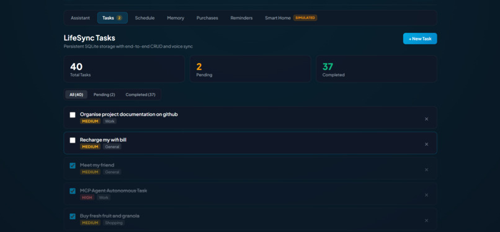
Task: Click the task title Organise project documentation on github
Action: pyautogui.click(x=129, y=114)
